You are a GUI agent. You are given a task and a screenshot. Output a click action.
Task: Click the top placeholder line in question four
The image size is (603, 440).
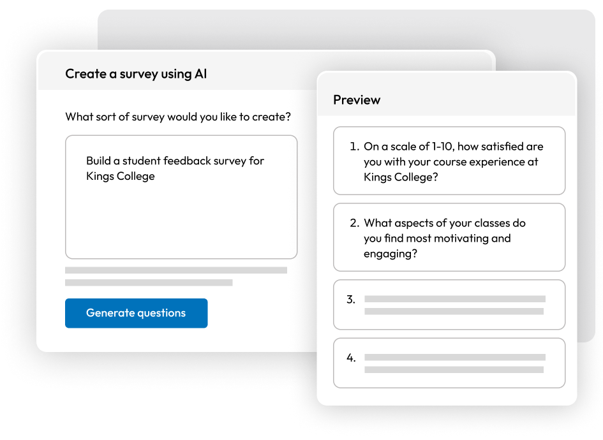click(454, 357)
